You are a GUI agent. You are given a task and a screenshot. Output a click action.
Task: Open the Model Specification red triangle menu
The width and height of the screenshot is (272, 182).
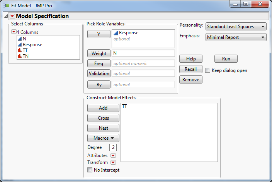point(12,16)
